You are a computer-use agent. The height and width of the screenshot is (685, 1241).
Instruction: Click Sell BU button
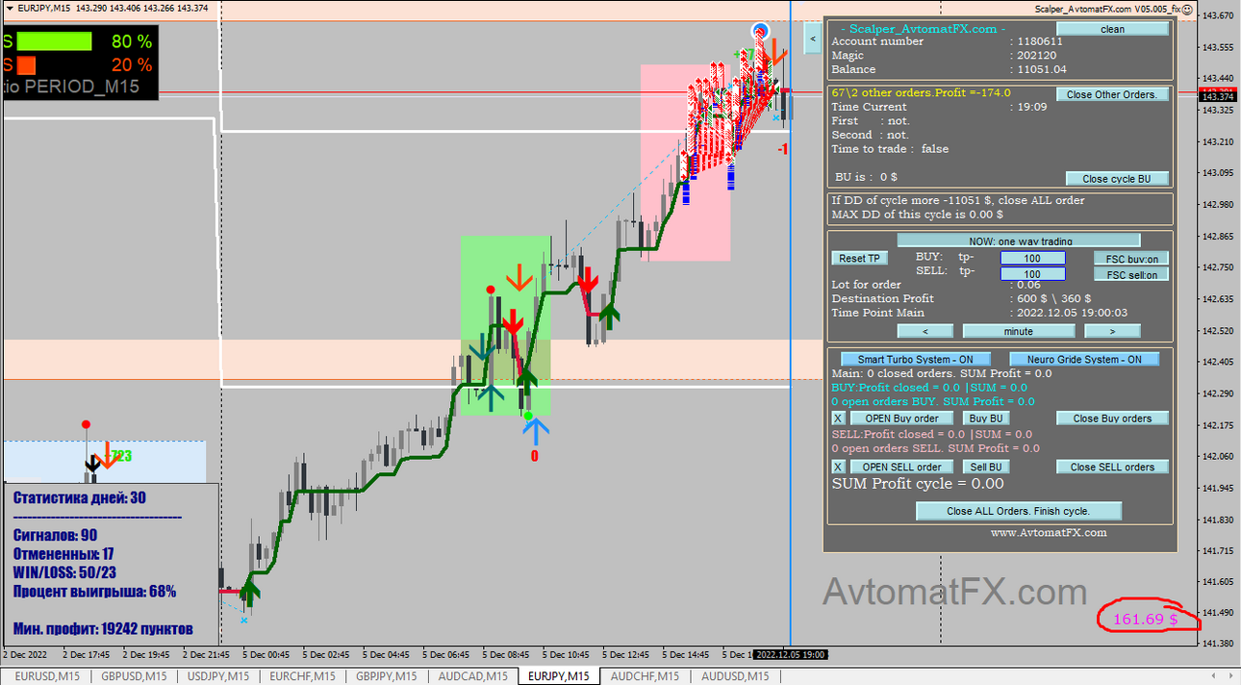click(986, 467)
